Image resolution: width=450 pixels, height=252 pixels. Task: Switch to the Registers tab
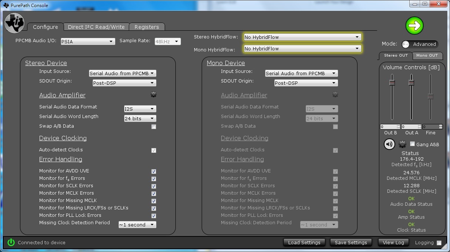tap(147, 27)
